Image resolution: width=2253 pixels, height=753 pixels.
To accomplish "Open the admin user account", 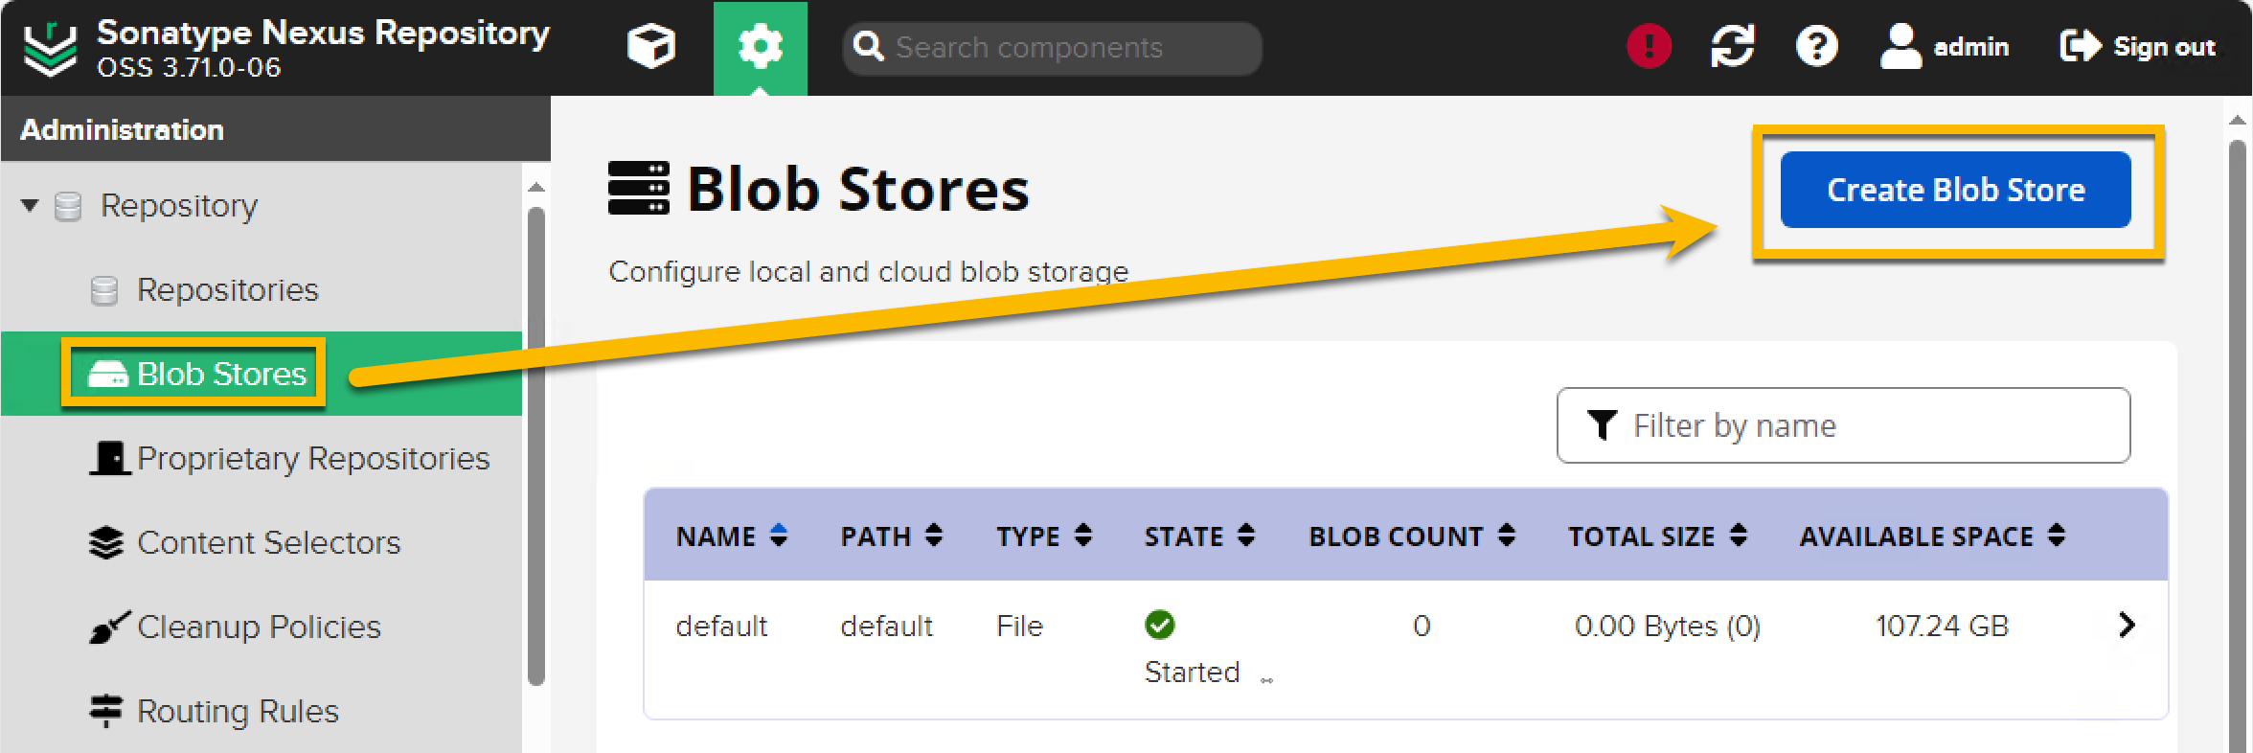I will 1945,46.
